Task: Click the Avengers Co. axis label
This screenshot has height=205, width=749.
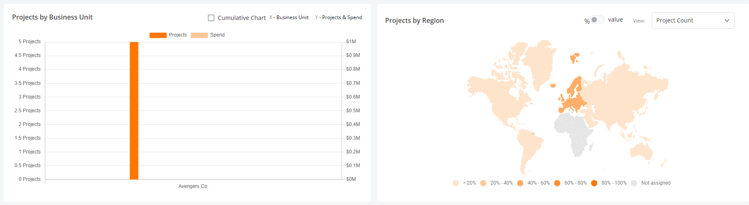Action: click(x=193, y=186)
